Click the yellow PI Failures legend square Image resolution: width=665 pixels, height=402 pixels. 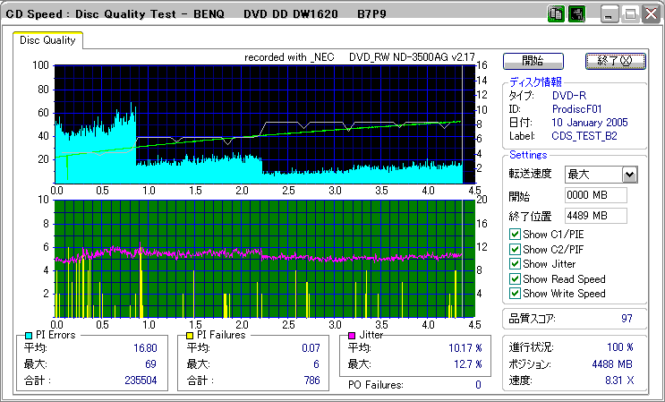(191, 336)
